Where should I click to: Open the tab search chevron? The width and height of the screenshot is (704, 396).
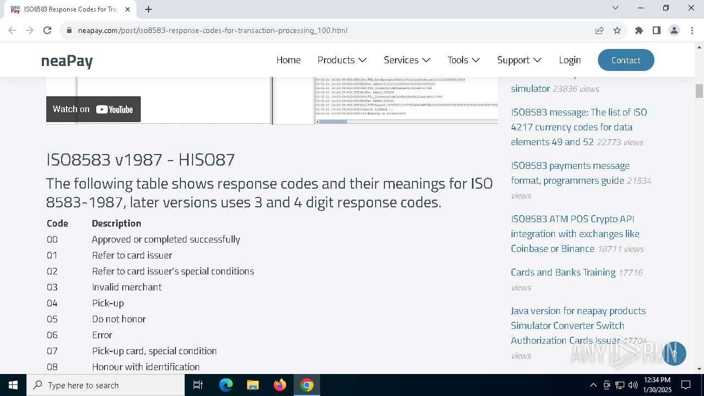615,8
